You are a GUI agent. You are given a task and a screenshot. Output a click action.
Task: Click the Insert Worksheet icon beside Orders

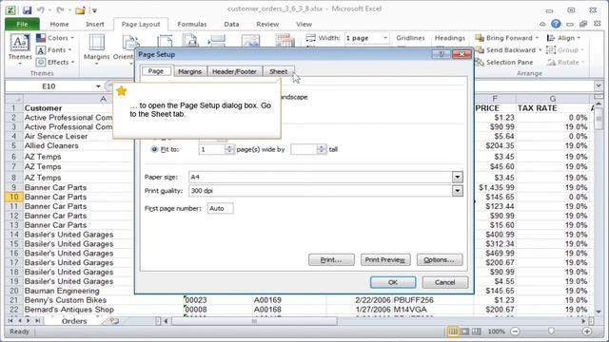point(114,321)
